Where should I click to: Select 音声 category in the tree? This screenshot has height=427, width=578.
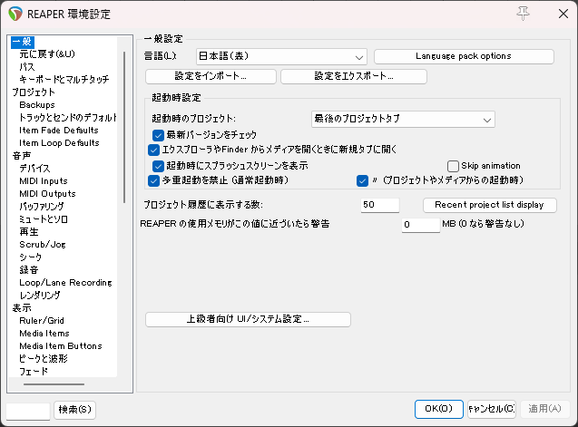click(x=22, y=156)
